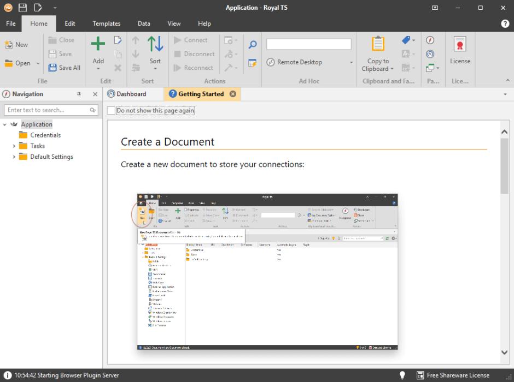Create a New document from the ribbon
Screen dimensions: 514x382
pos(16,45)
